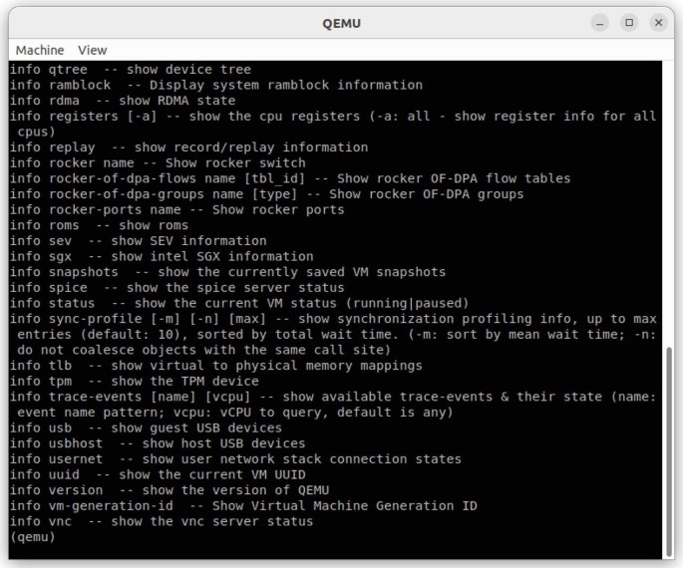683x568 pixels.
Task: Click the 'info version' line
Action: click(170, 490)
